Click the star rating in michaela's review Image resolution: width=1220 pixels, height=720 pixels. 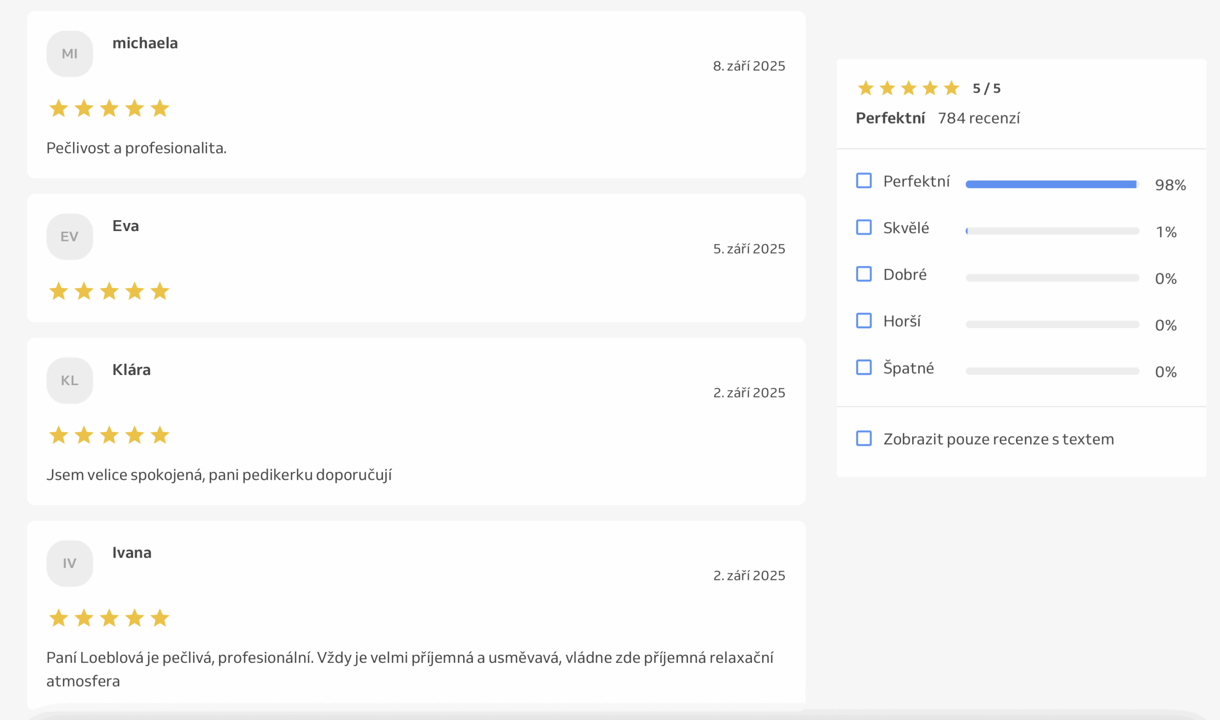pos(109,108)
